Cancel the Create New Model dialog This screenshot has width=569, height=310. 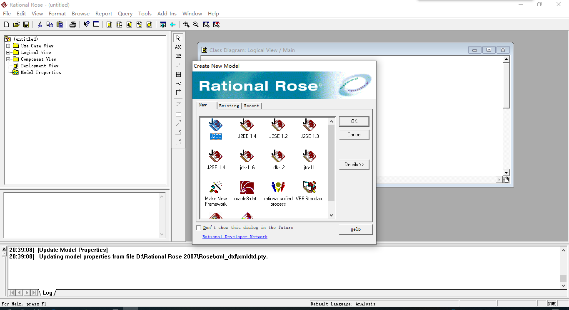(x=354, y=134)
